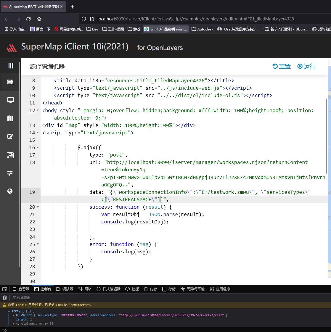The height and width of the screenshot is (332, 331).
Task: Expand the <prototype> Array entry
Action: point(14,323)
